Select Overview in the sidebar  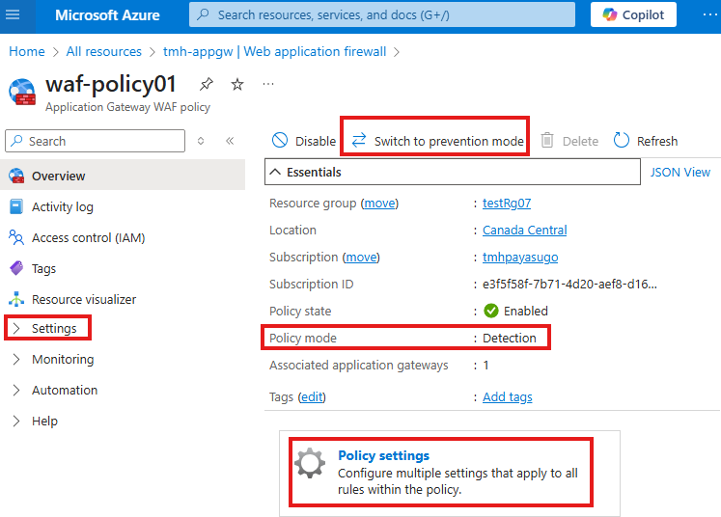pyautogui.click(x=123, y=176)
